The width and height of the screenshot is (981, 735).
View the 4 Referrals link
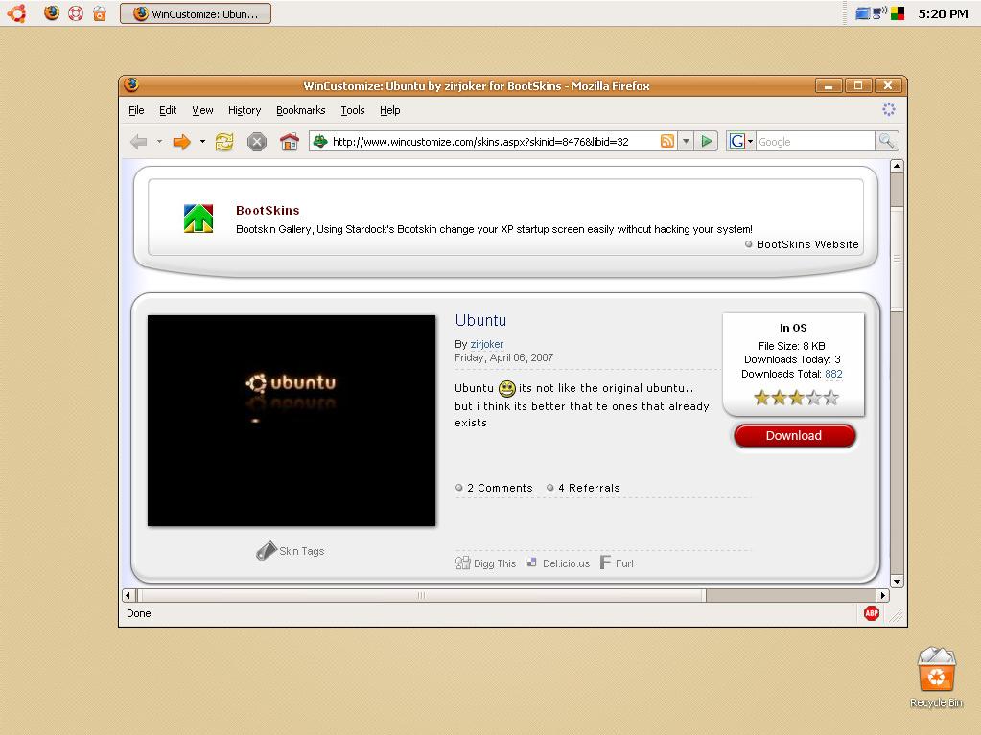coord(589,488)
